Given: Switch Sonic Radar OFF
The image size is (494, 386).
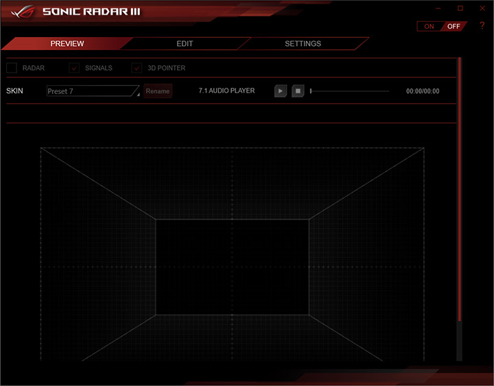Looking at the screenshot, I should point(454,27).
